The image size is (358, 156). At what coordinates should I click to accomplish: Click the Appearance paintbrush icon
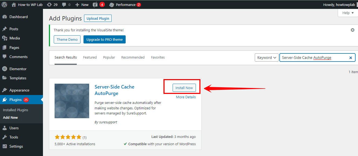click(x=5, y=90)
